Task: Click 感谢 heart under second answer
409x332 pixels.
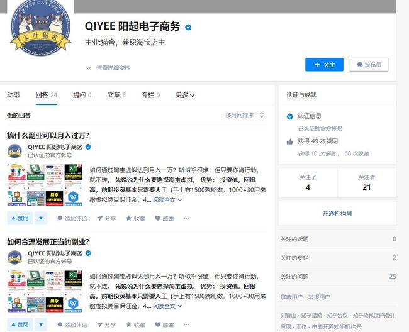Action: pos(164,324)
